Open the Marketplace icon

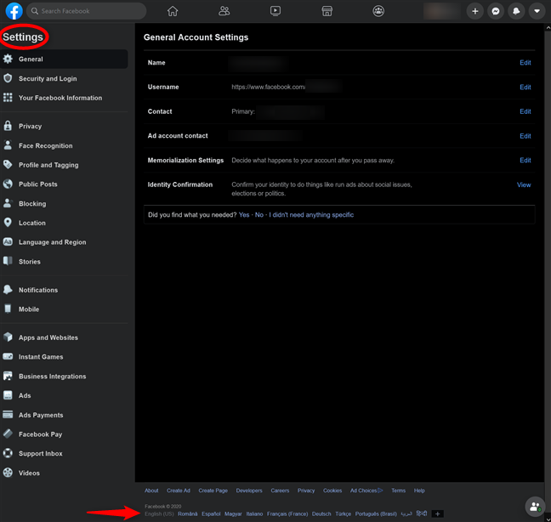pyautogui.click(x=327, y=11)
